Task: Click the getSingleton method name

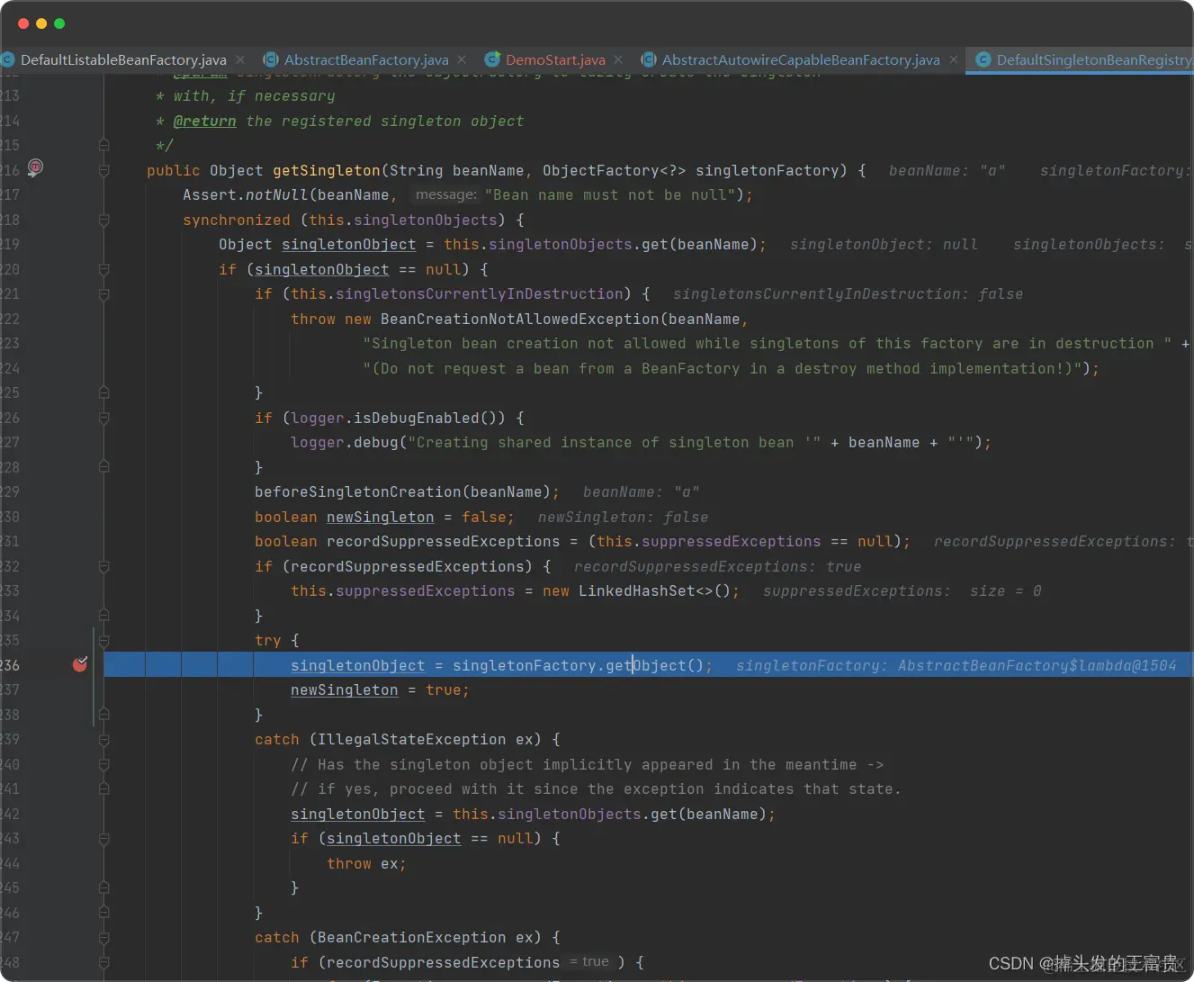Action: pos(327,170)
